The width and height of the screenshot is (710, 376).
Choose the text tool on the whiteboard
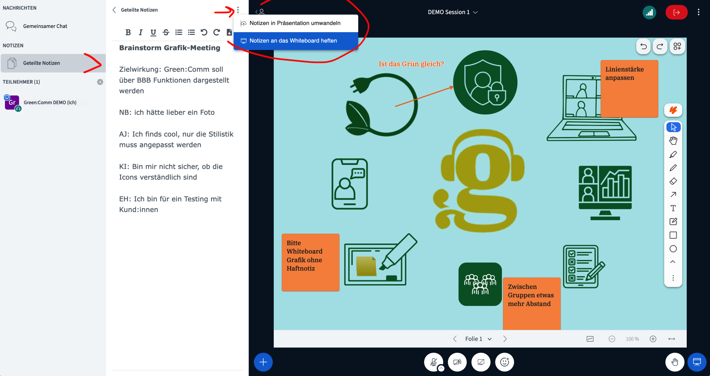[673, 208]
